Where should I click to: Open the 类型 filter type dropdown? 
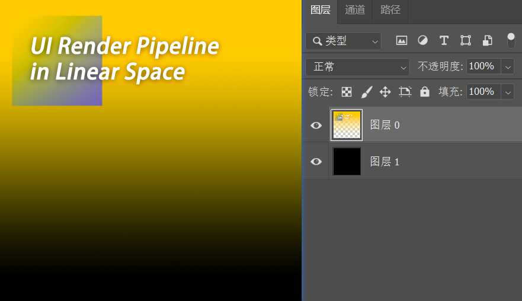click(x=343, y=41)
